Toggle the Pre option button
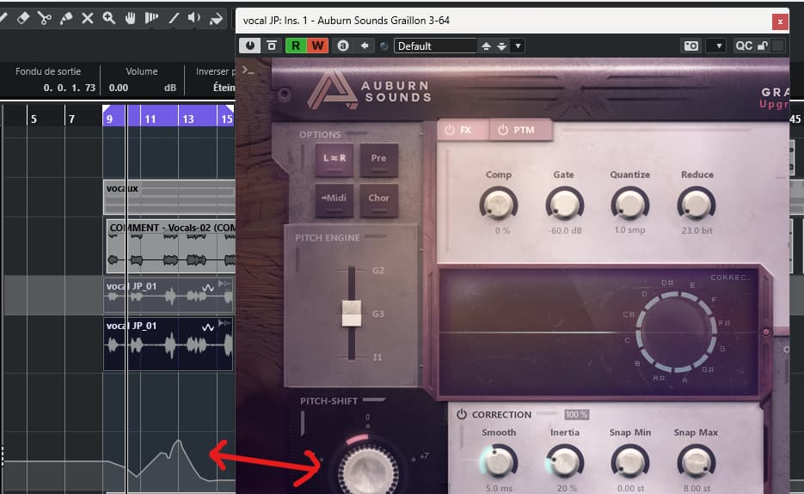804x494 pixels. pos(378,160)
